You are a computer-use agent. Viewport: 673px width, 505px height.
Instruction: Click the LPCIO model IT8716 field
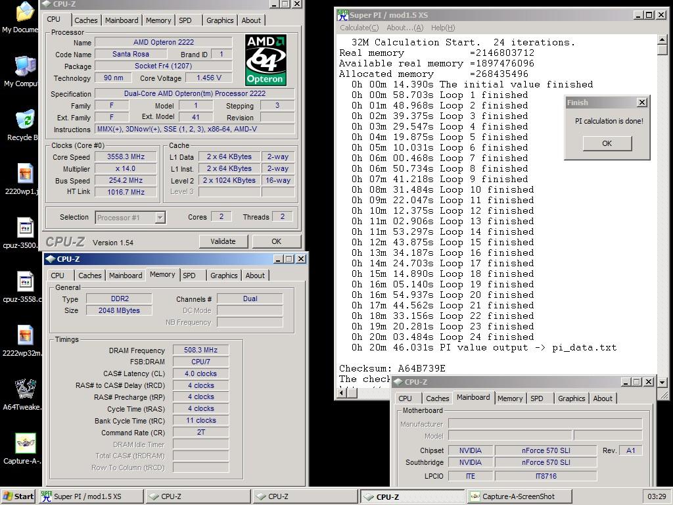pyautogui.click(x=546, y=476)
